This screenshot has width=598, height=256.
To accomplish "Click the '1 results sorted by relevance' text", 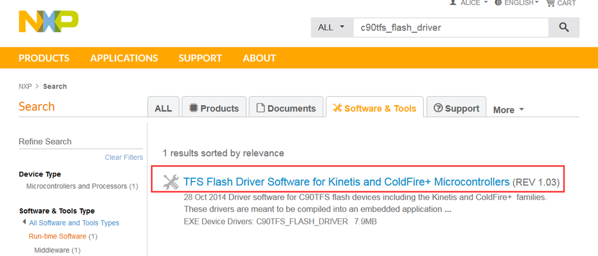I will pos(223,153).
